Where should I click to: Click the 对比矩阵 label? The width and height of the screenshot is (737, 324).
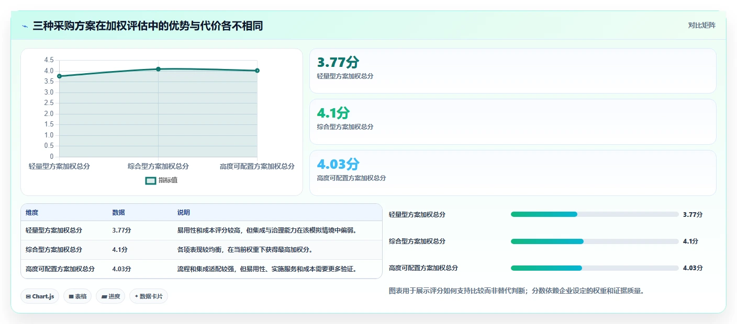[701, 25]
